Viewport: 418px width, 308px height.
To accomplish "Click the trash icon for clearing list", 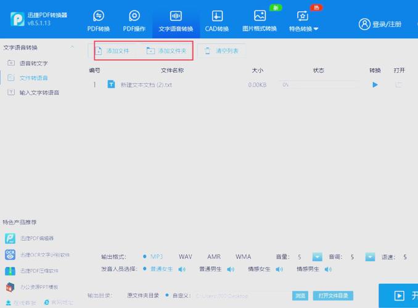I will pyautogui.click(x=207, y=51).
